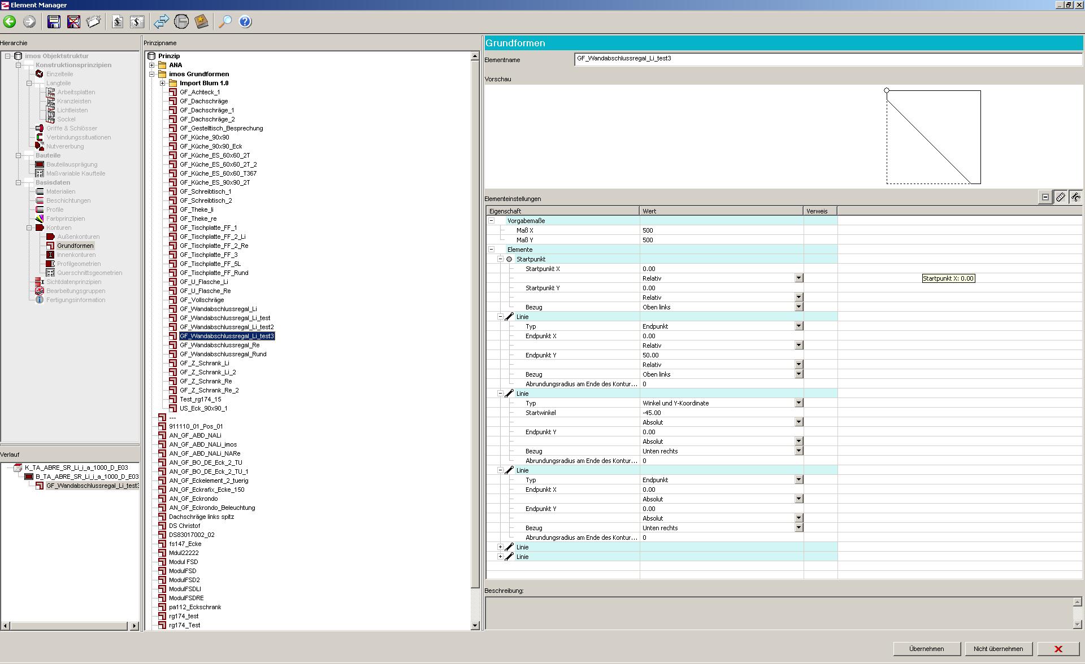Image resolution: width=1085 pixels, height=664 pixels.
Task: Click inside the Beschreibung text area
Action: pos(779,613)
